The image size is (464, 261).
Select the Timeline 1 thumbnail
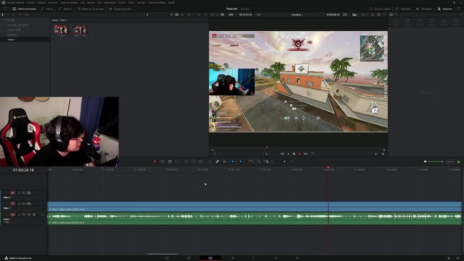coord(62,30)
